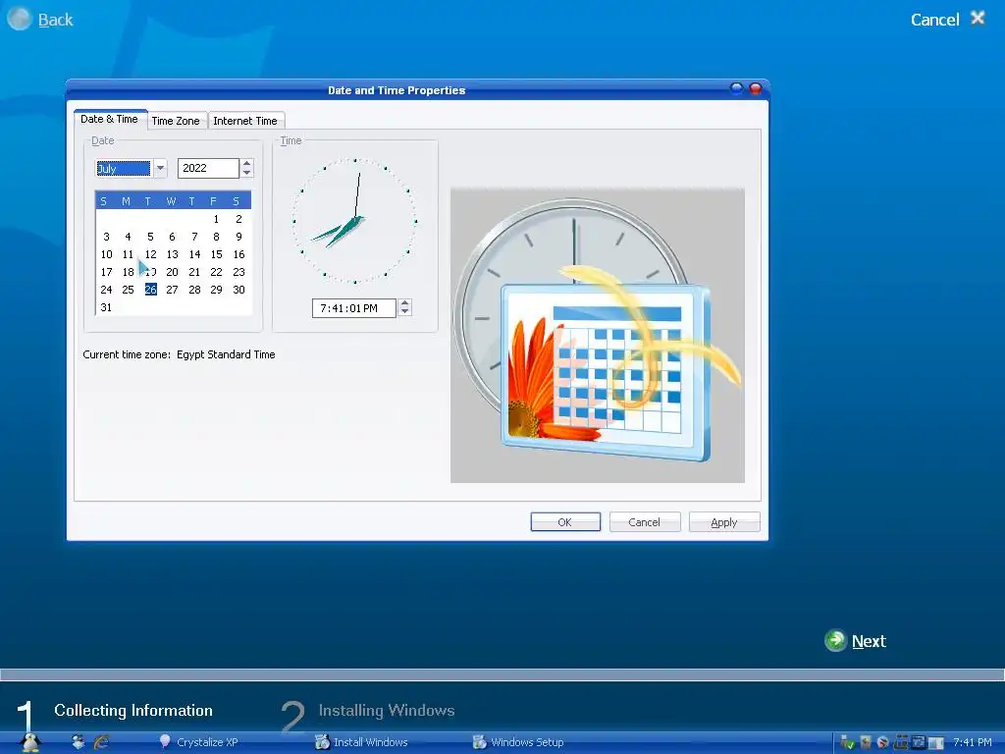Click the tray clock showing 7:41 PM
The image size is (1005, 754).
point(973,742)
